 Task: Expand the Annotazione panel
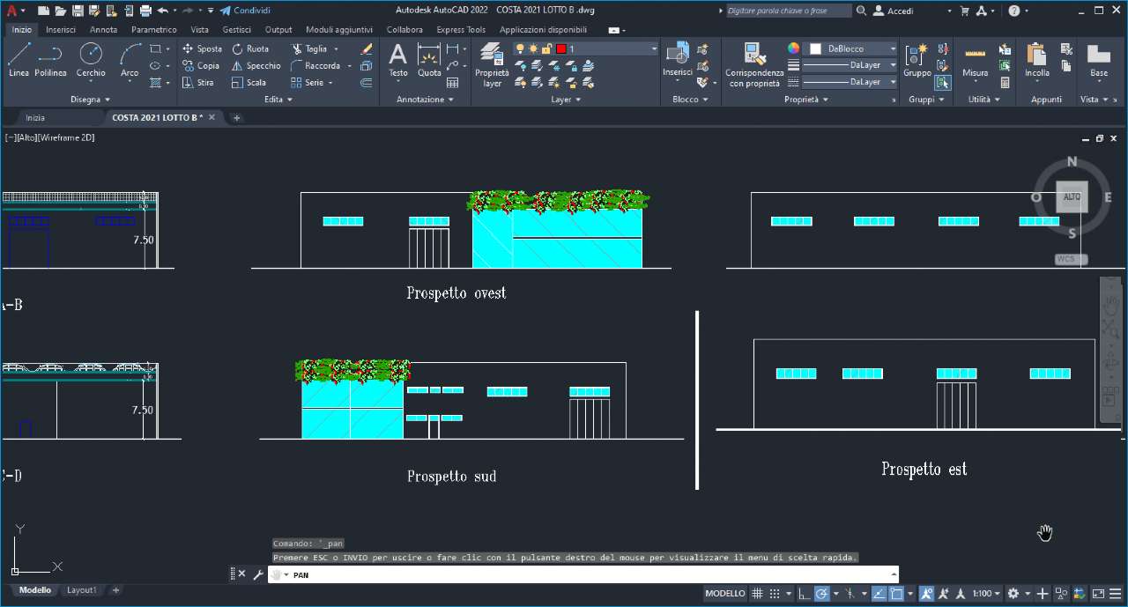point(426,100)
